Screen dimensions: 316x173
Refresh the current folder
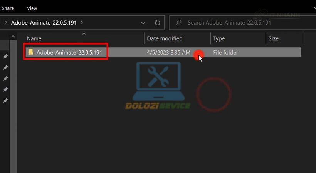pos(157,23)
